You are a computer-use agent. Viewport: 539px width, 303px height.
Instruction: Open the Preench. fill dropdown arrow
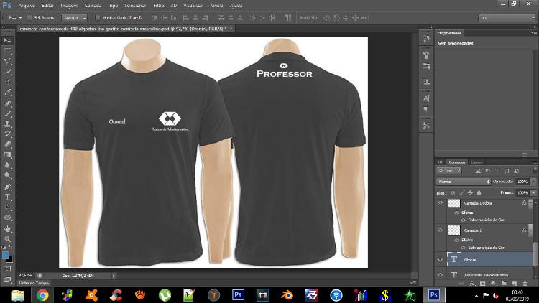coord(533,193)
